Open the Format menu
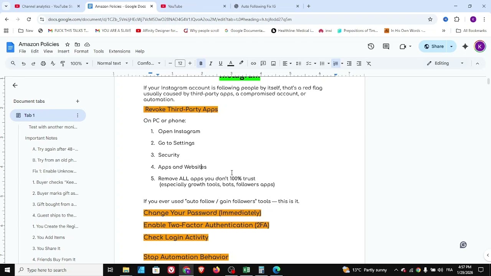 click(x=81, y=51)
